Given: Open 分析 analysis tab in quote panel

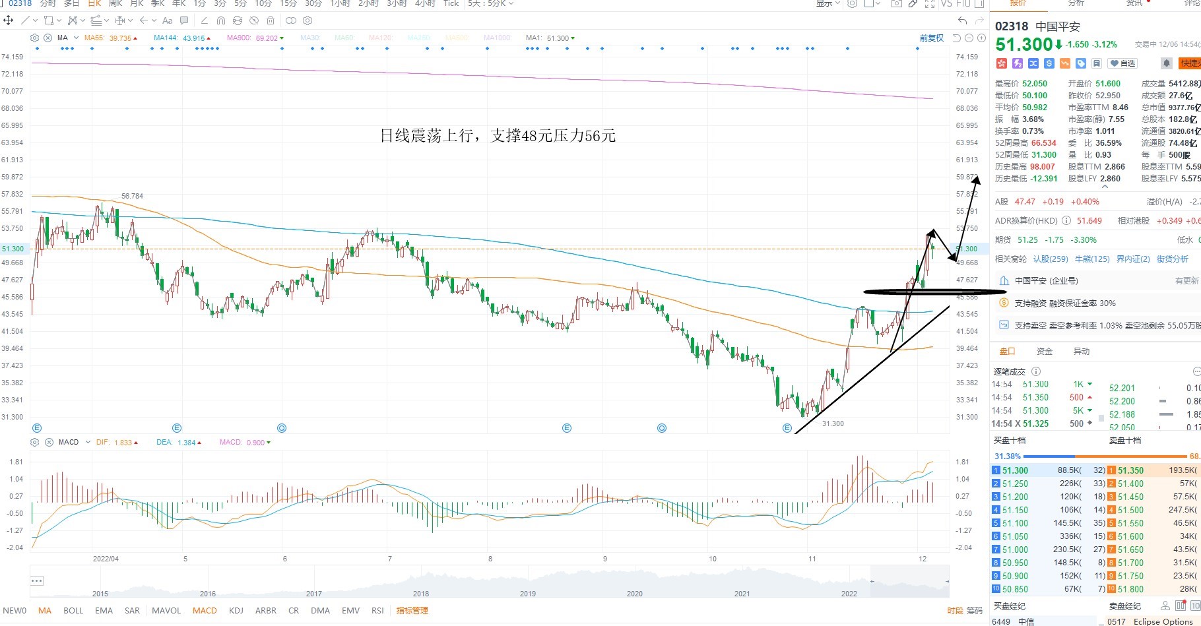Looking at the screenshot, I should (x=1076, y=3).
